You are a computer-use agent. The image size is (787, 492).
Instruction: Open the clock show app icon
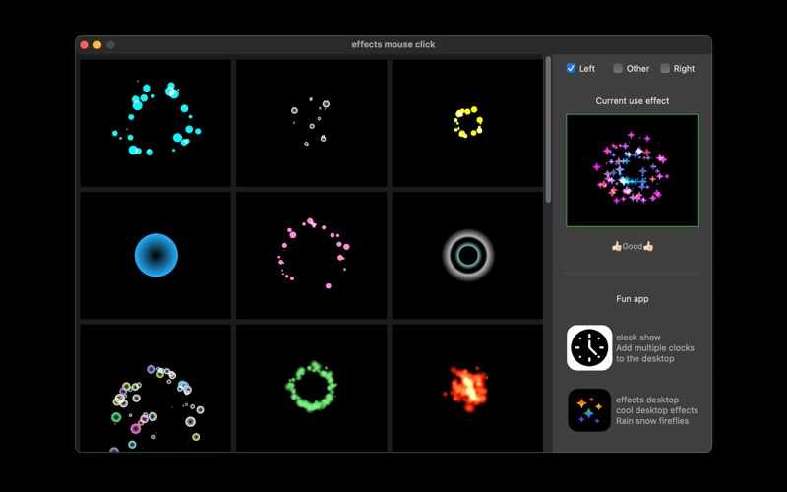589,347
